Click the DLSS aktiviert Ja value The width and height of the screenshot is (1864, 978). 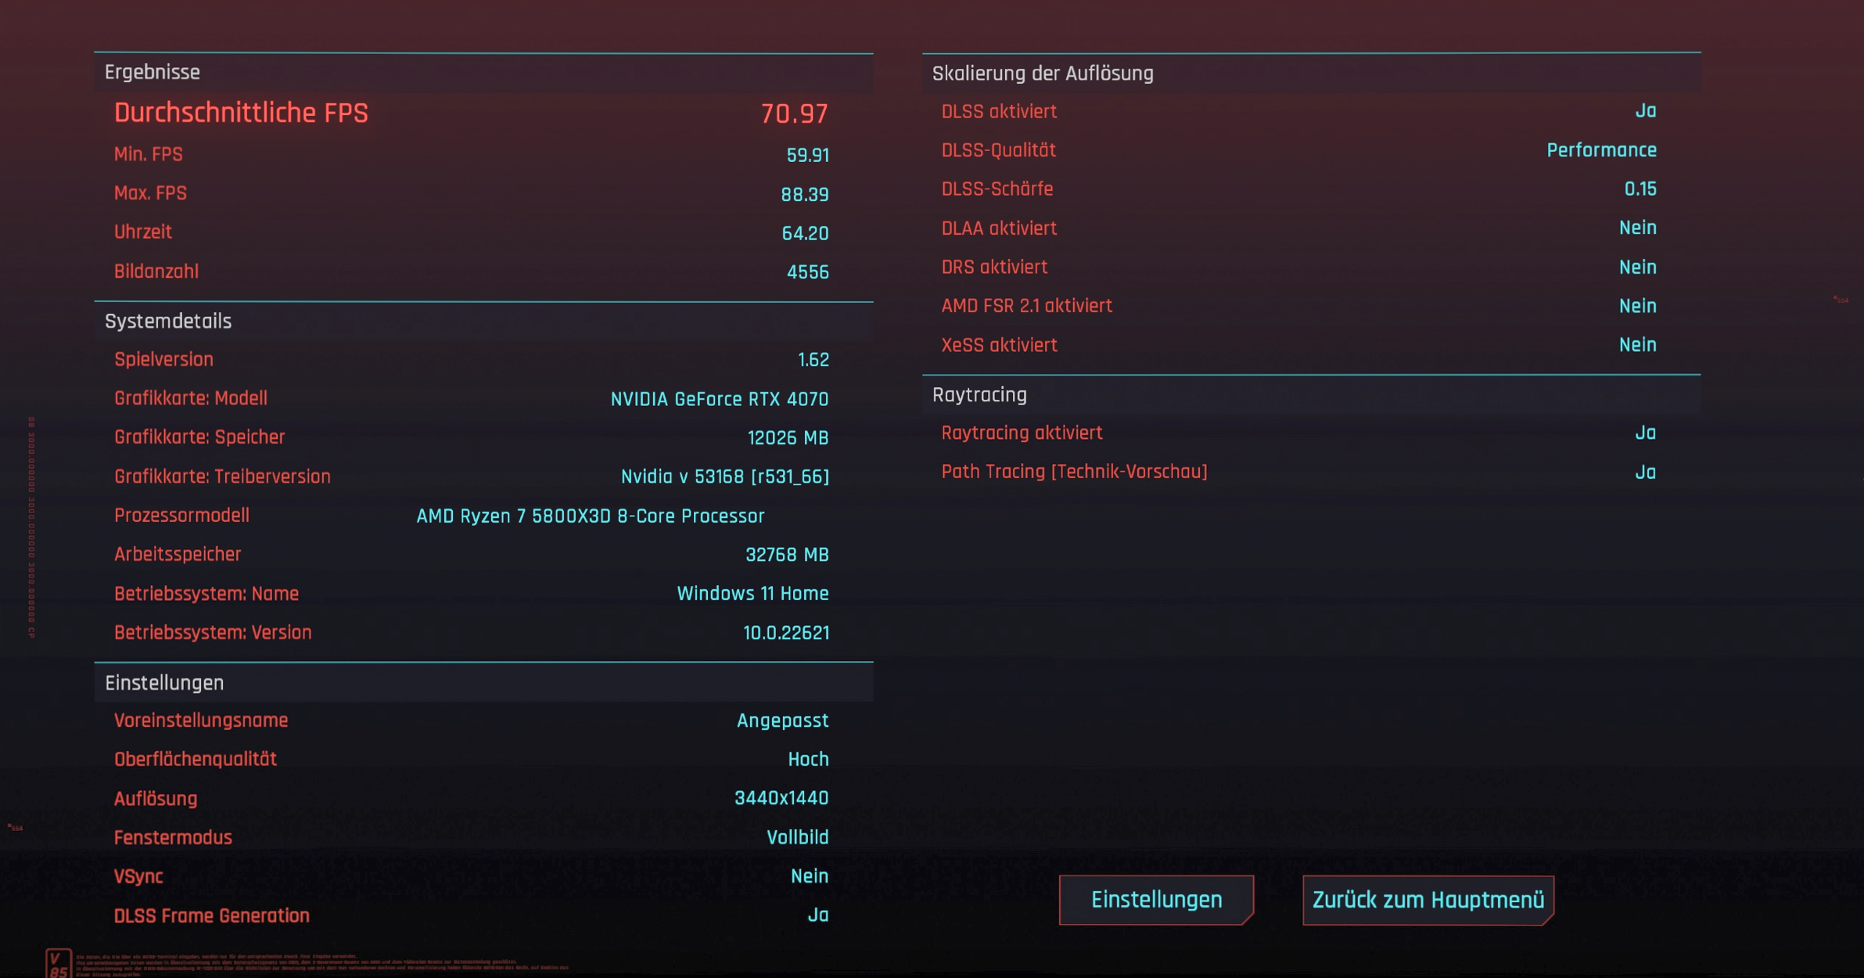1645,111
